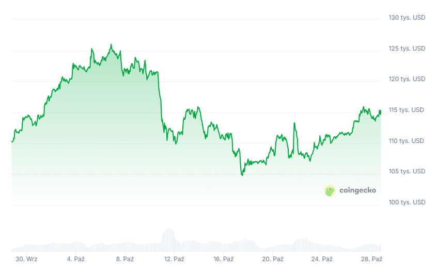Click the 24. Paź date label

pos(323,259)
